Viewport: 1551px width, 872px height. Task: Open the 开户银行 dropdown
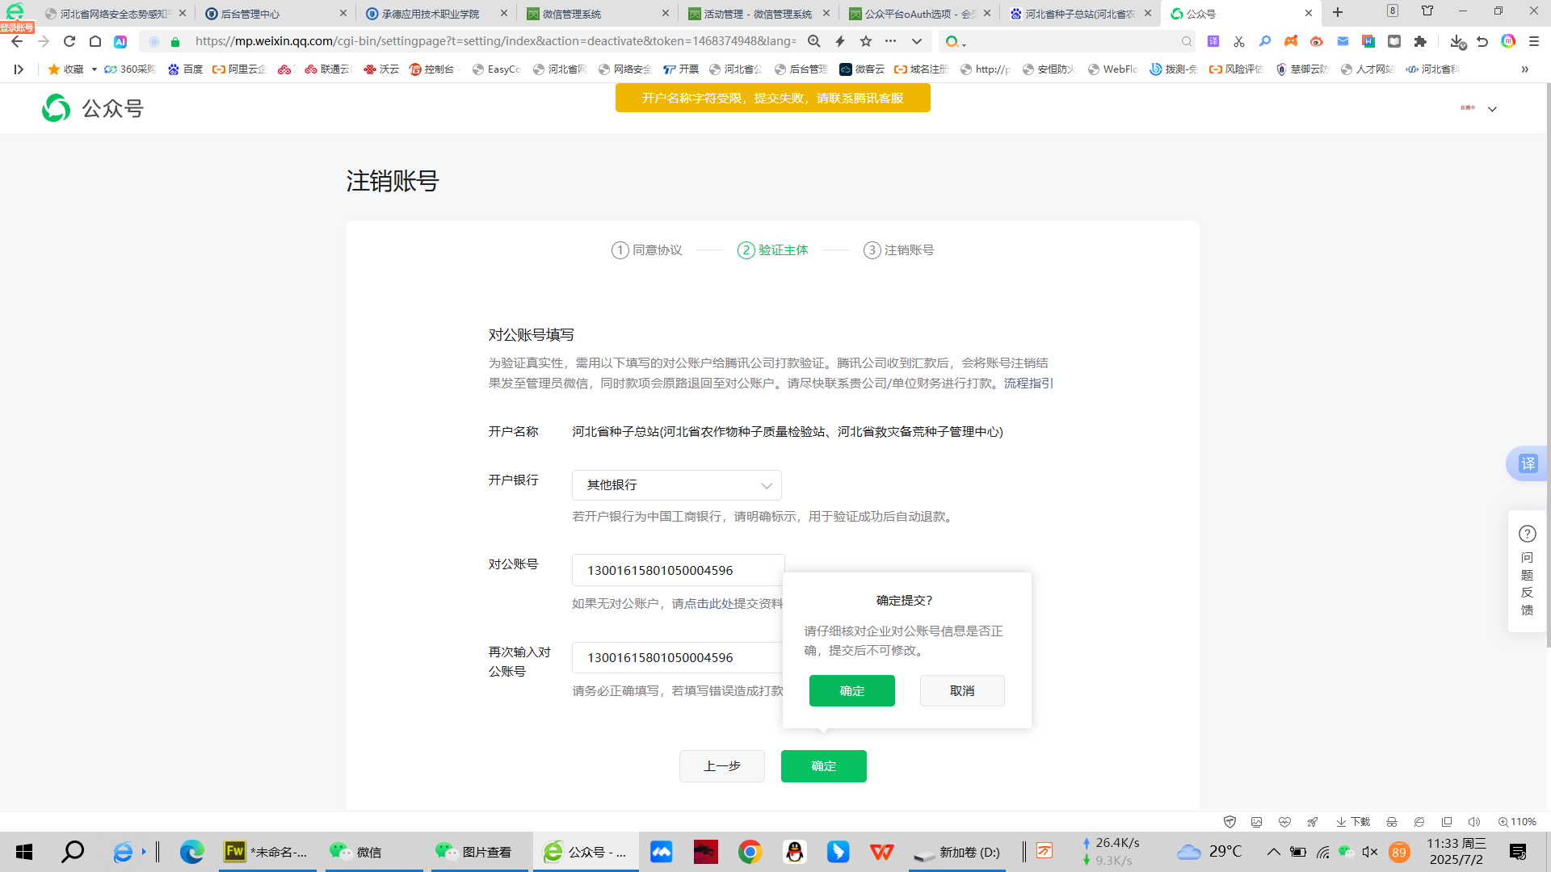pos(676,485)
